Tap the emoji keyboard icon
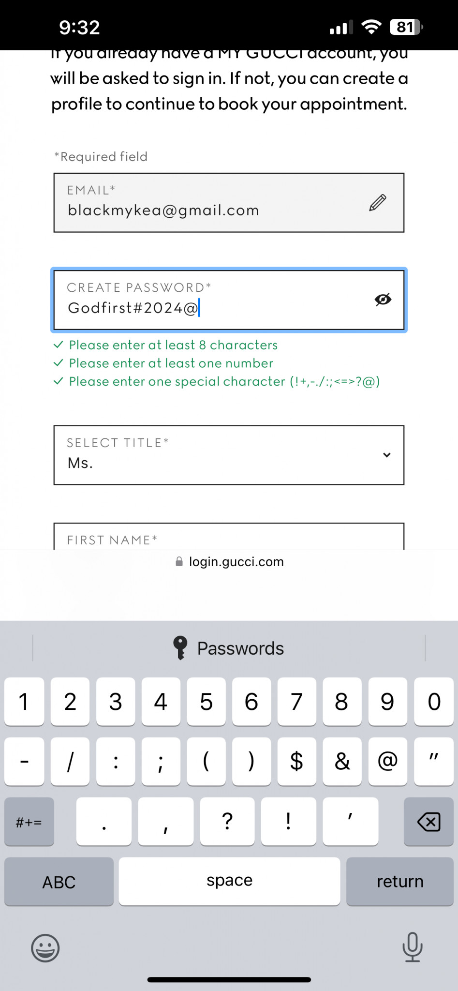Viewport: 458px width, 991px height. [x=45, y=948]
